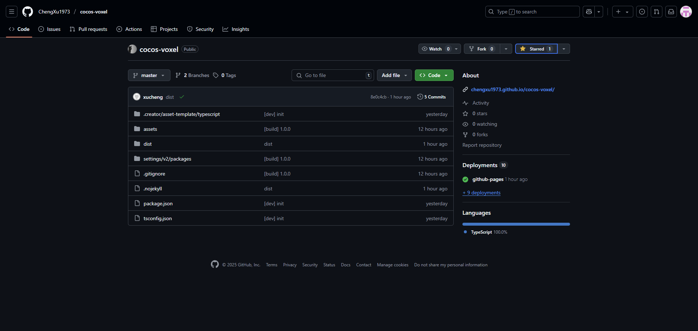Image resolution: width=698 pixels, height=331 pixels.
Task: Click the search field in the header
Action: (x=532, y=12)
